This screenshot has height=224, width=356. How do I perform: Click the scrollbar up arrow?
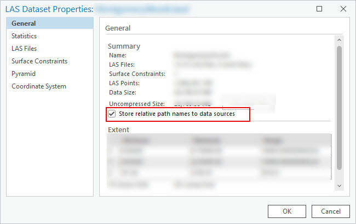[339, 40]
